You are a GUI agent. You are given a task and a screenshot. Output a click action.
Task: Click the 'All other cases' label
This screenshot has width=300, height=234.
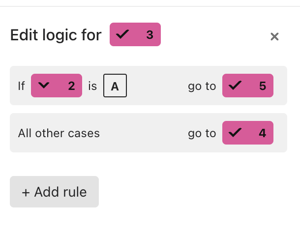[x=59, y=133]
